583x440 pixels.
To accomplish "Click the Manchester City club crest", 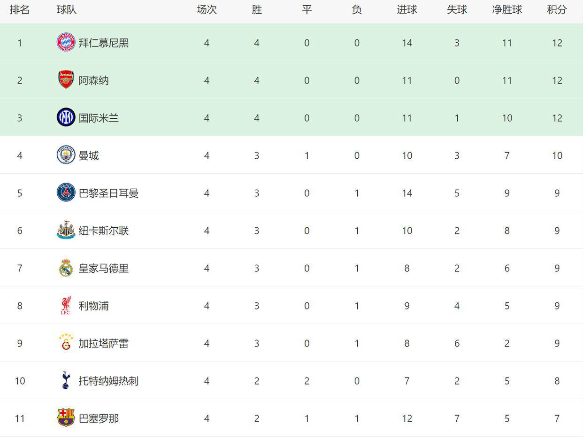I will (x=66, y=155).
